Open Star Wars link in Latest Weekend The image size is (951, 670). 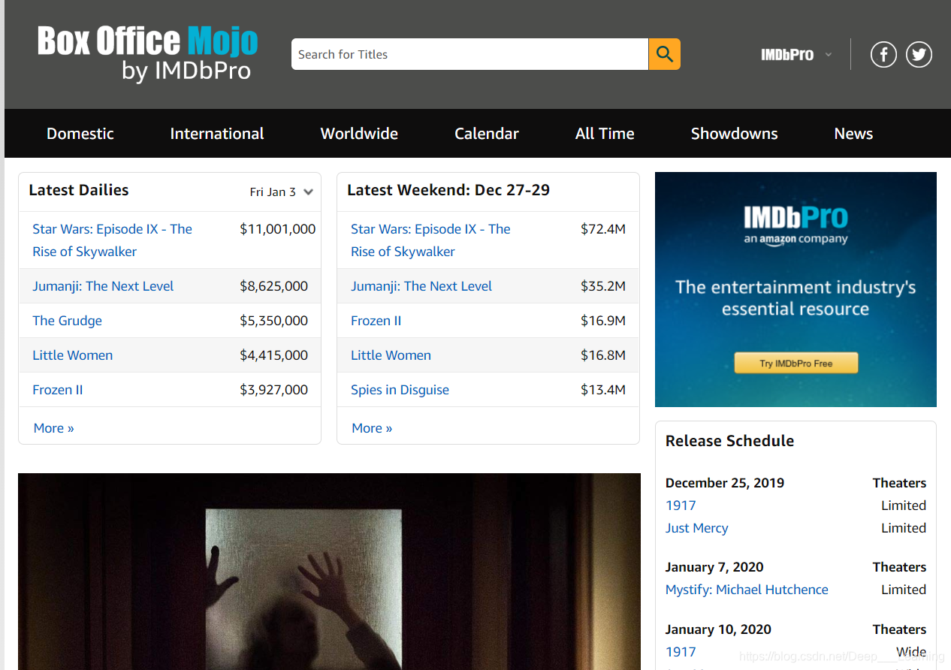point(430,240)
